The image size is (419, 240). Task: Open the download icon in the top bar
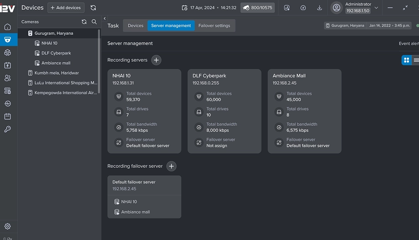[x=319, y=8]
